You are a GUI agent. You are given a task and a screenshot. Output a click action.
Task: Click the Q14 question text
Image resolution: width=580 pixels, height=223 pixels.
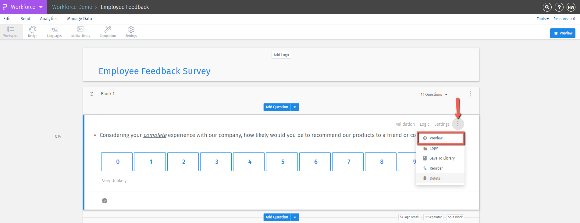(258, 135)
